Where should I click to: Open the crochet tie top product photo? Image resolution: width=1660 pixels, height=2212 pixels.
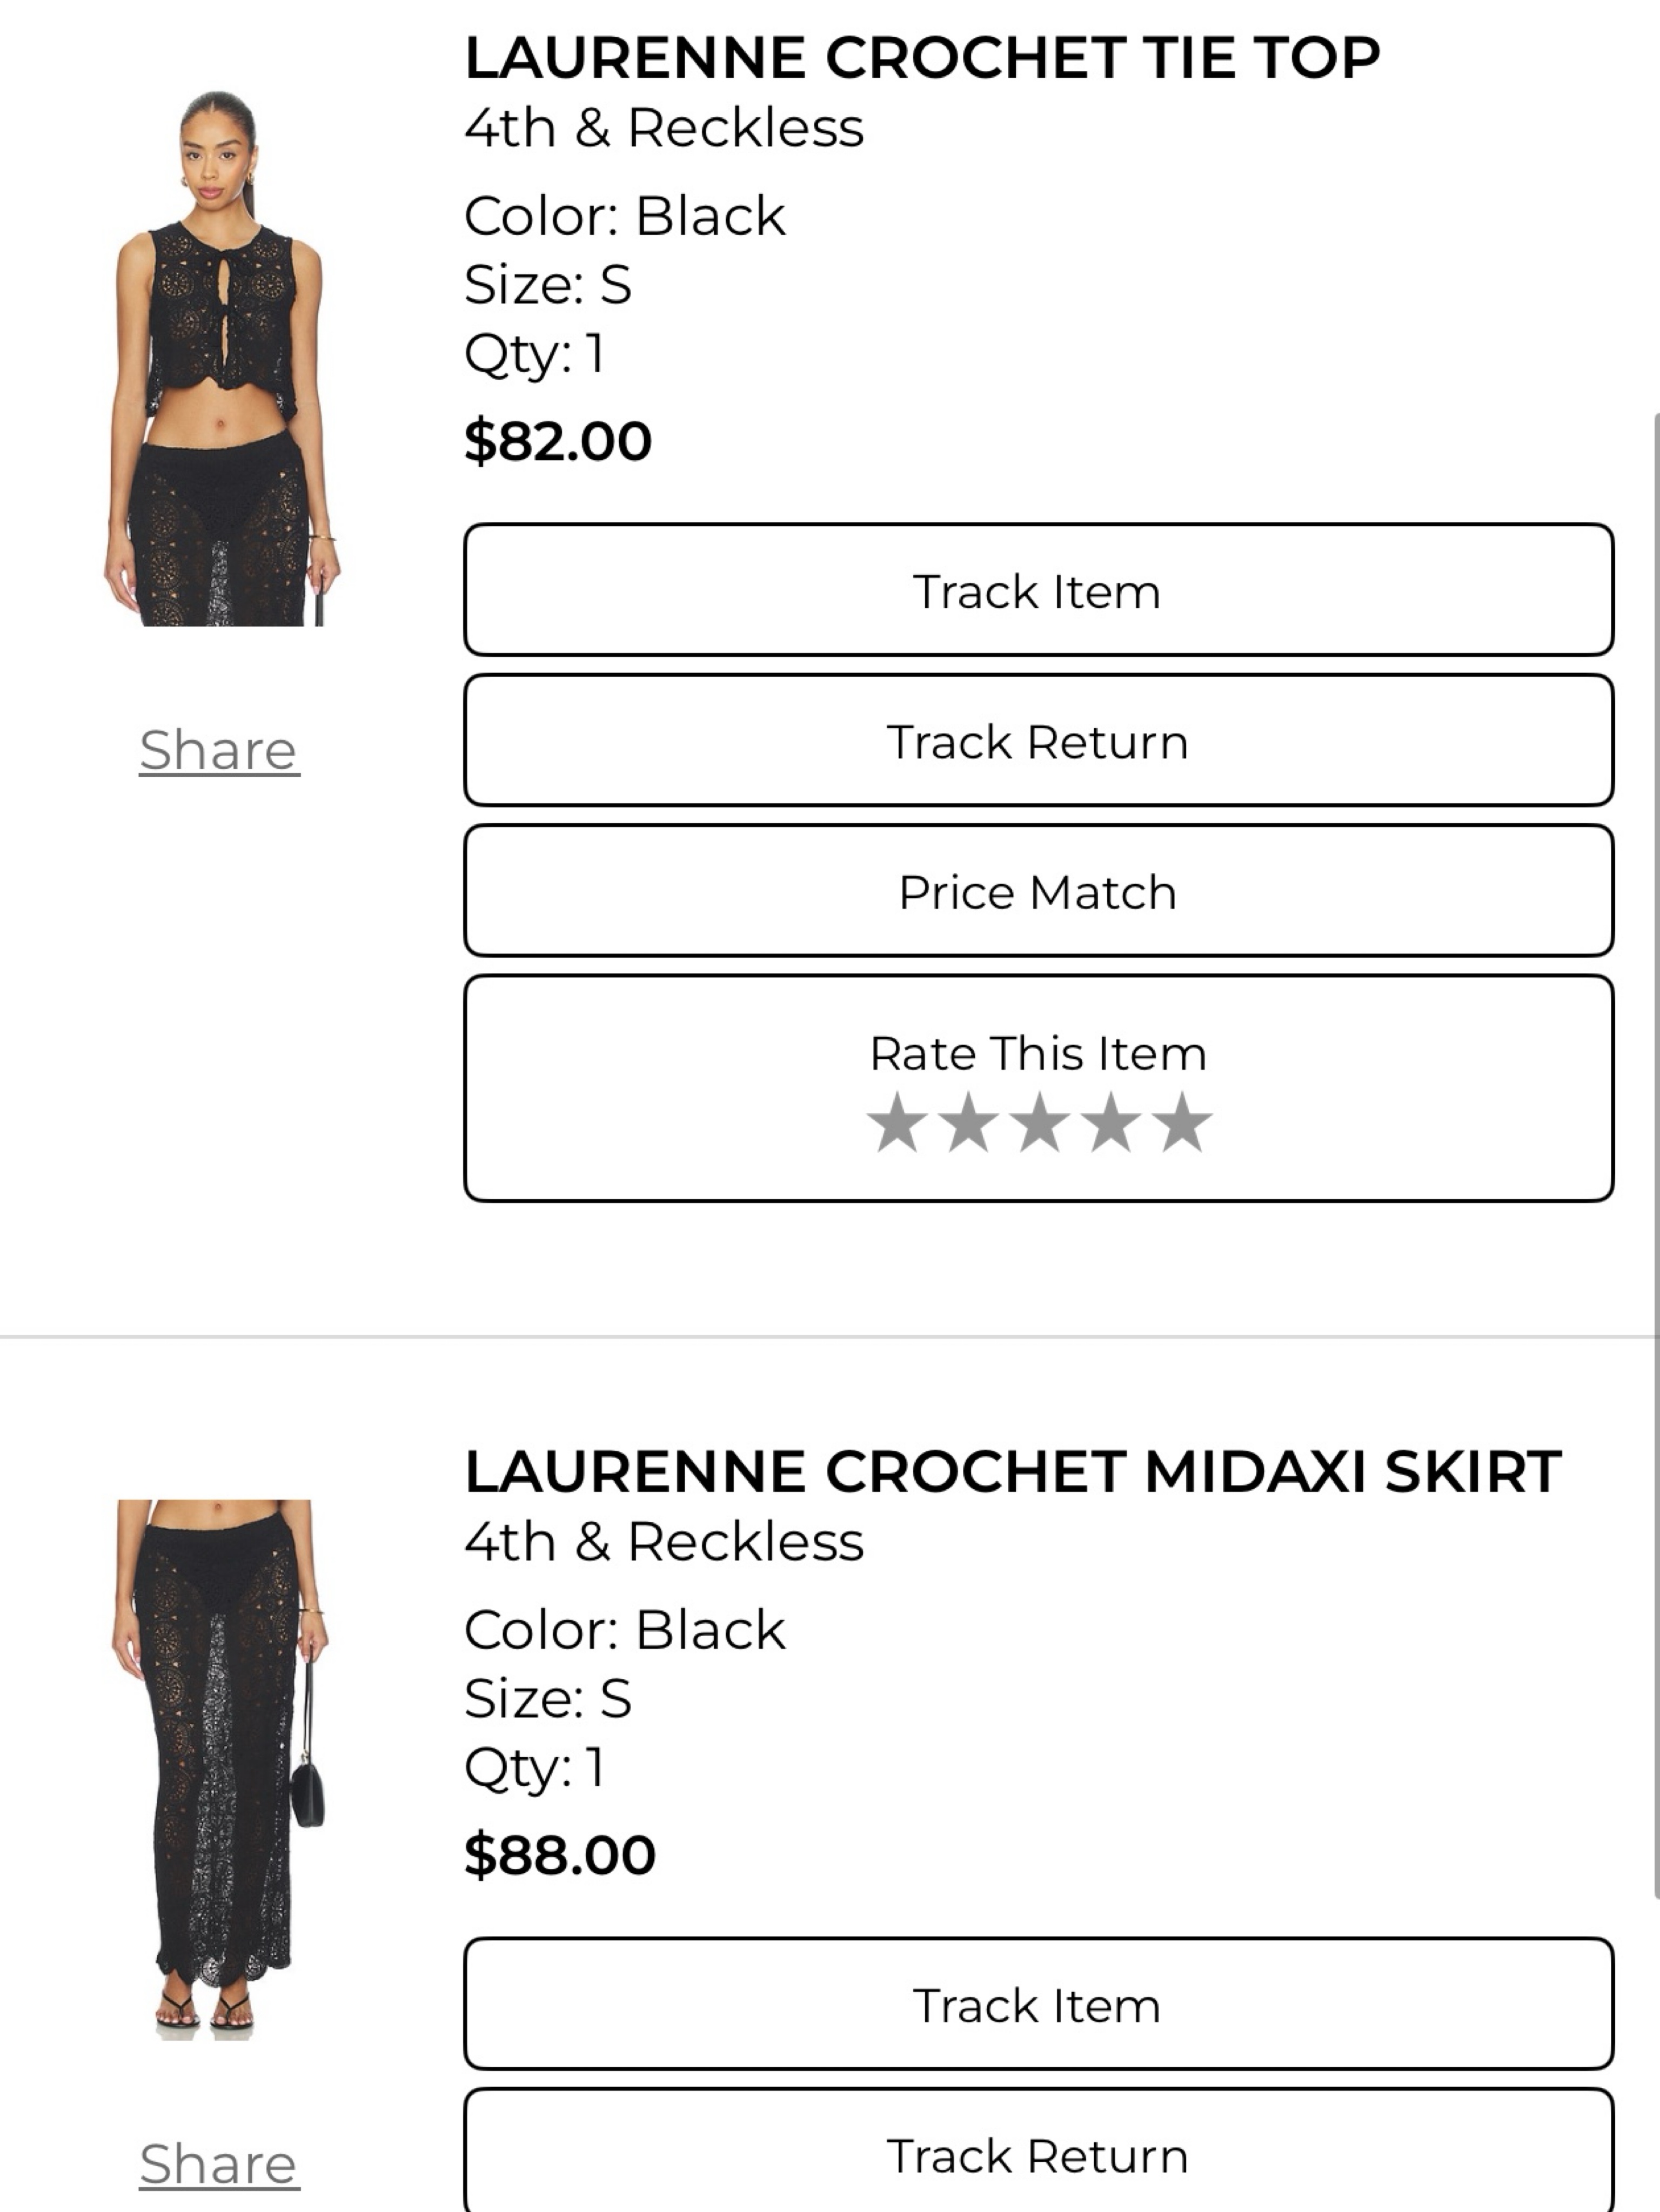coord(220,358)
